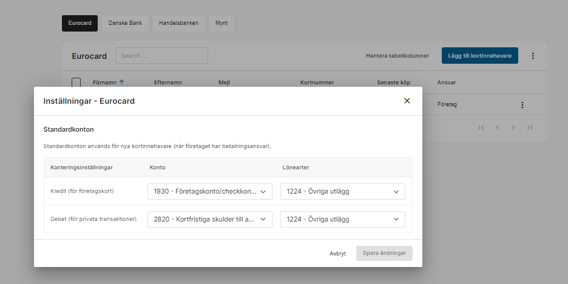Go to first page of table
This screenshot has width=568, height=284.
pos(481,127)
